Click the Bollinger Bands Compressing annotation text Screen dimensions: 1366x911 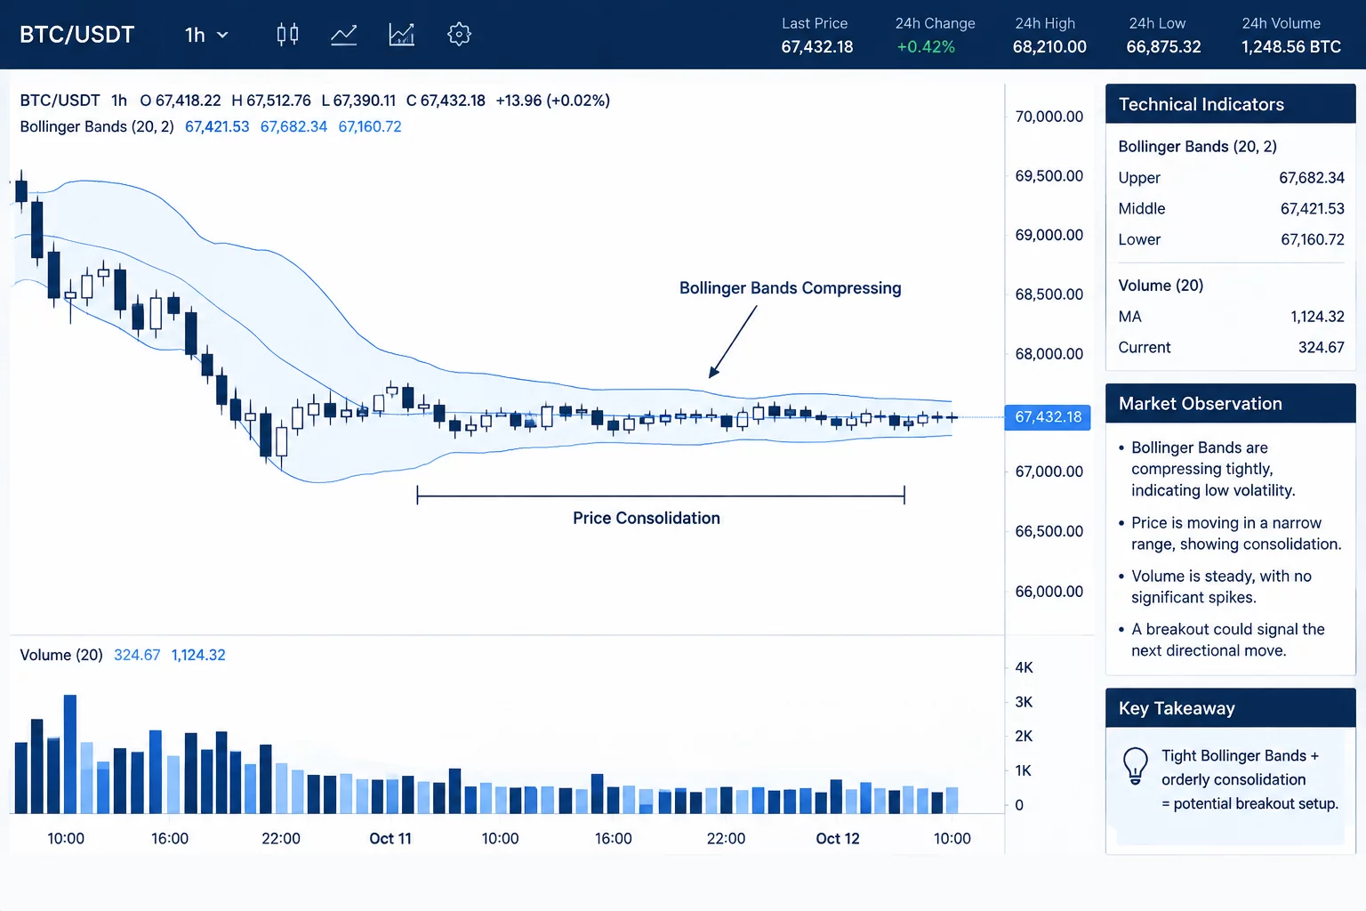[x=791, y=288]
